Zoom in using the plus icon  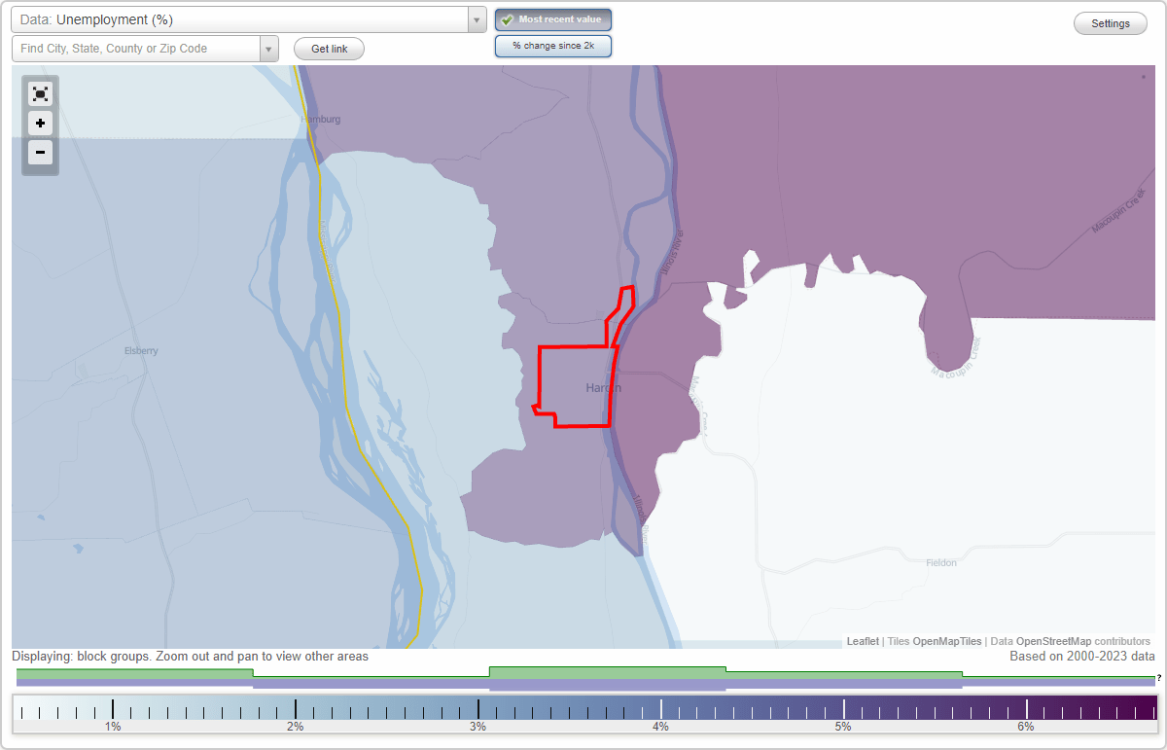point(40,123)
